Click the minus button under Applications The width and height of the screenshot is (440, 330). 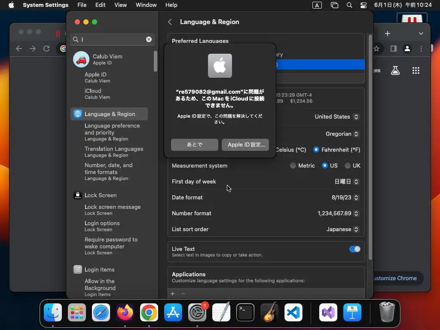point(183,293)
